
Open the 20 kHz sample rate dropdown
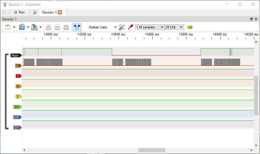tap(174, 27)
